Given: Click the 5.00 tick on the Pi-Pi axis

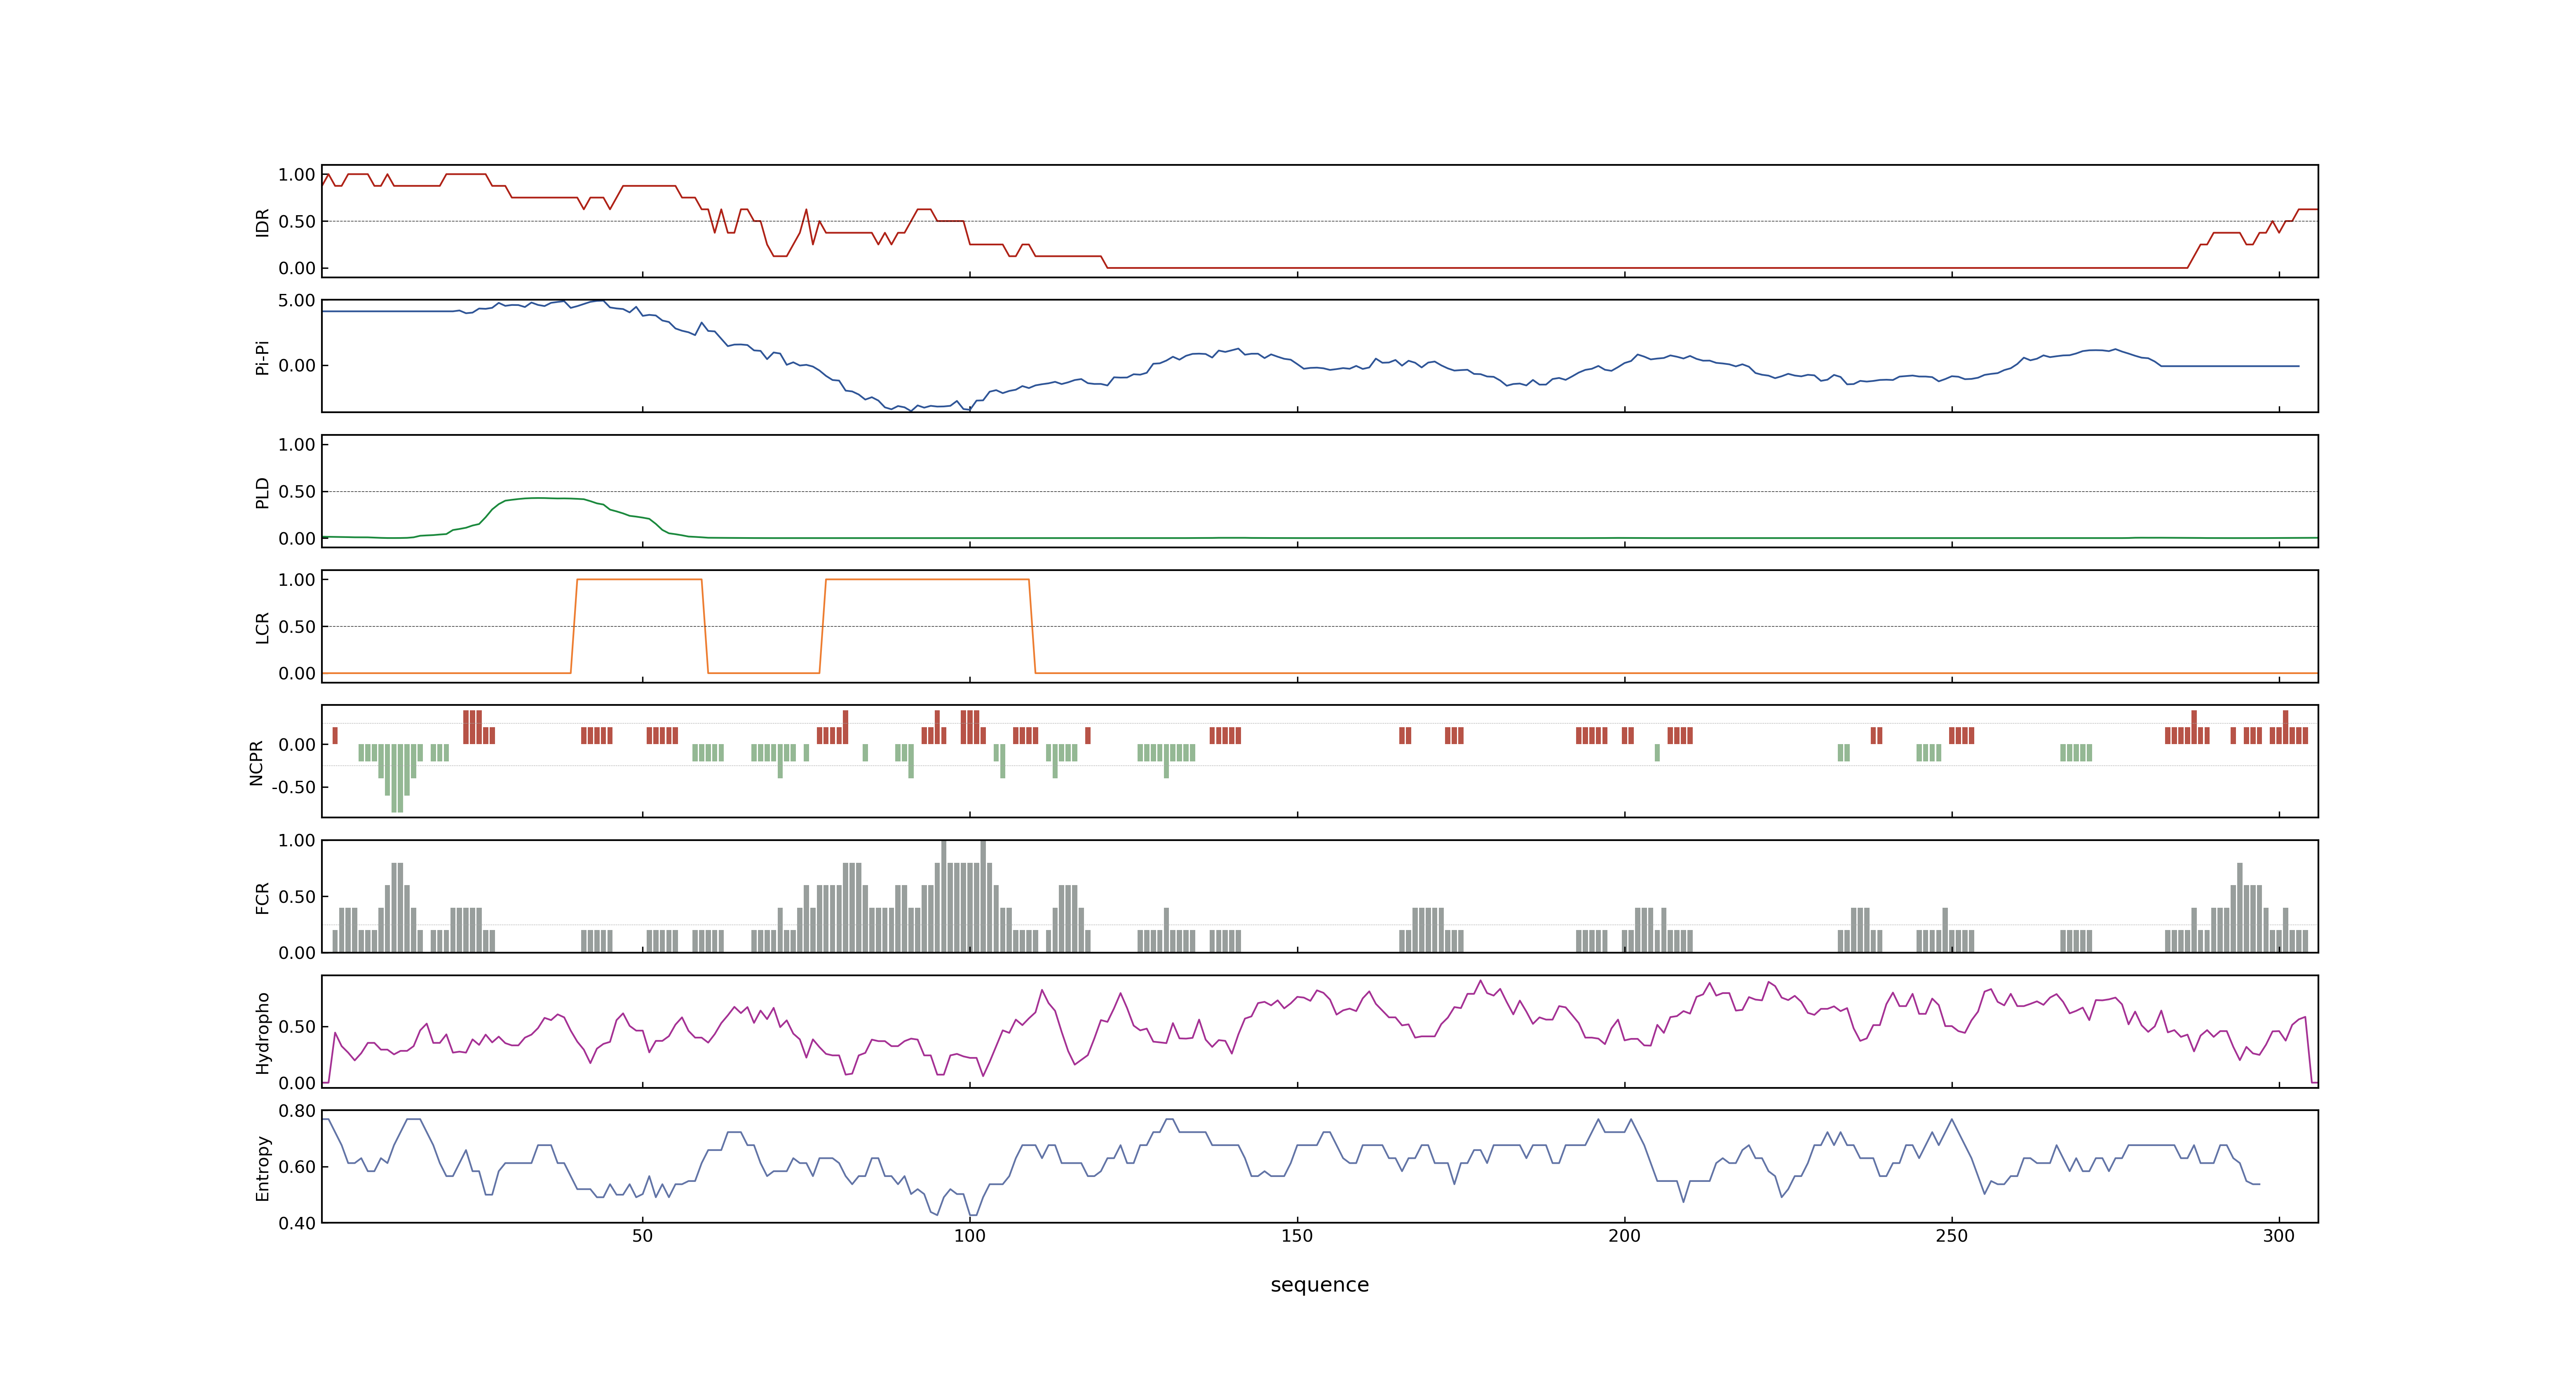Looking at the screenshot, I should tap(297, 301).
